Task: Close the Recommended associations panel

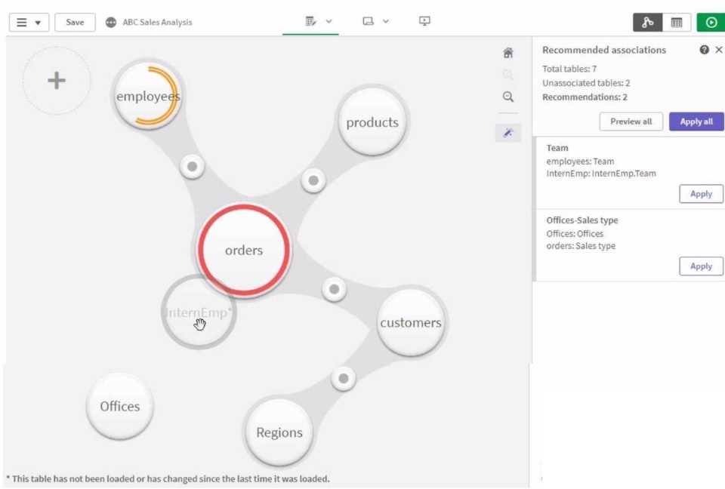Action: pos(718,49)
